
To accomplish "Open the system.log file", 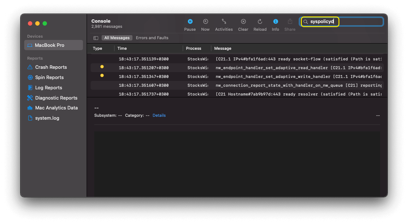I will (x=47, y=118).
